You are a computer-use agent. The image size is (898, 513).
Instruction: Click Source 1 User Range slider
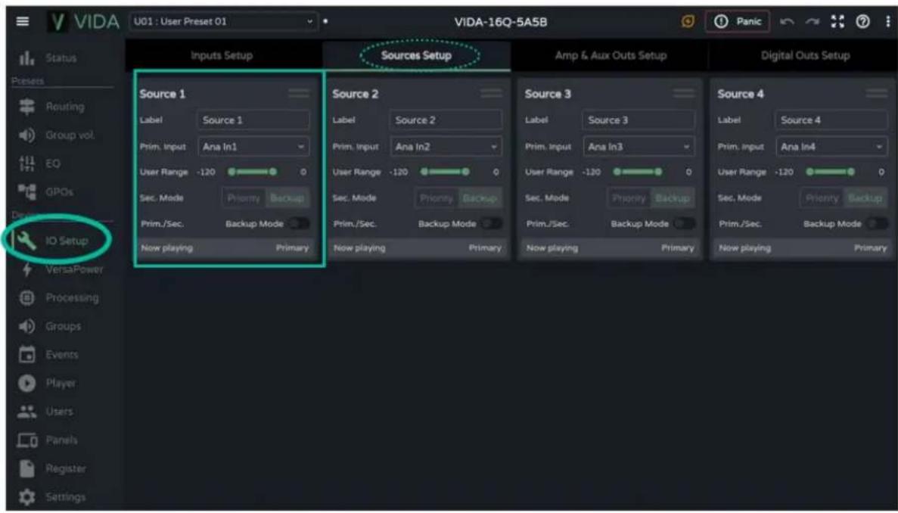(x=253, y=172)
